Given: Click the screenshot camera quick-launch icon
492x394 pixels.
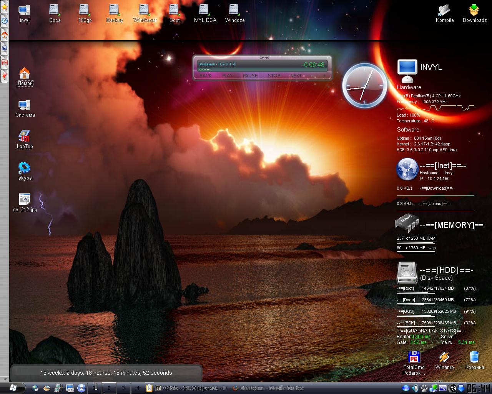Looking at the screenshot, I should tap(70, 388).
